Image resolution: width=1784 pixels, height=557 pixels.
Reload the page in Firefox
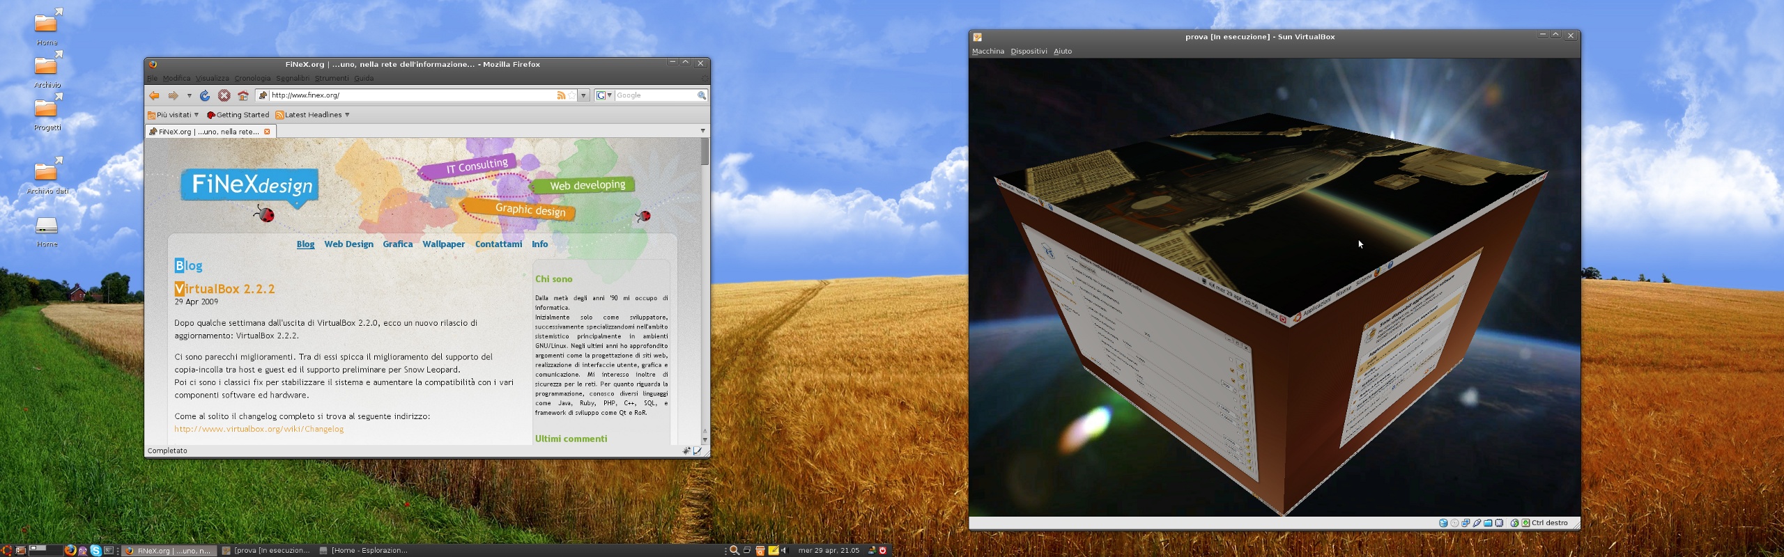(205, 95)
